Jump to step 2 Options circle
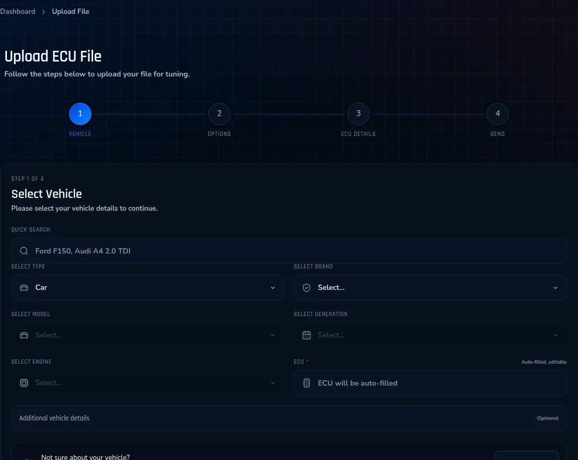This screenshot has height=460, width=578. tap(219, 114)
